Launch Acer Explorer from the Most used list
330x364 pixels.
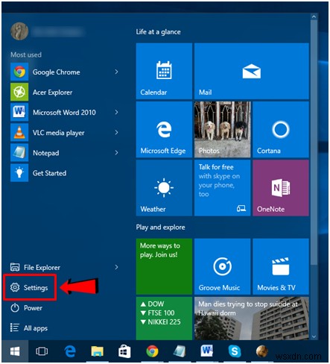(x=65, y=92)
